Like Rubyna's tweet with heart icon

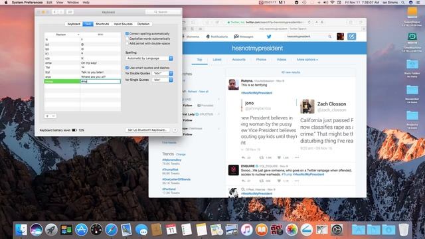(279, 157)
